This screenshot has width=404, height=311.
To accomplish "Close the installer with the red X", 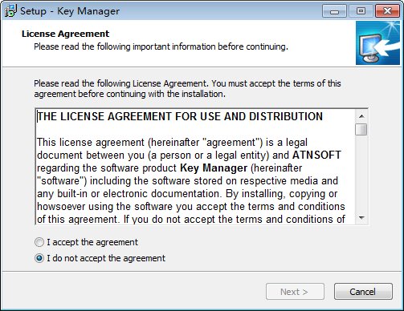I will pos(387,11).
